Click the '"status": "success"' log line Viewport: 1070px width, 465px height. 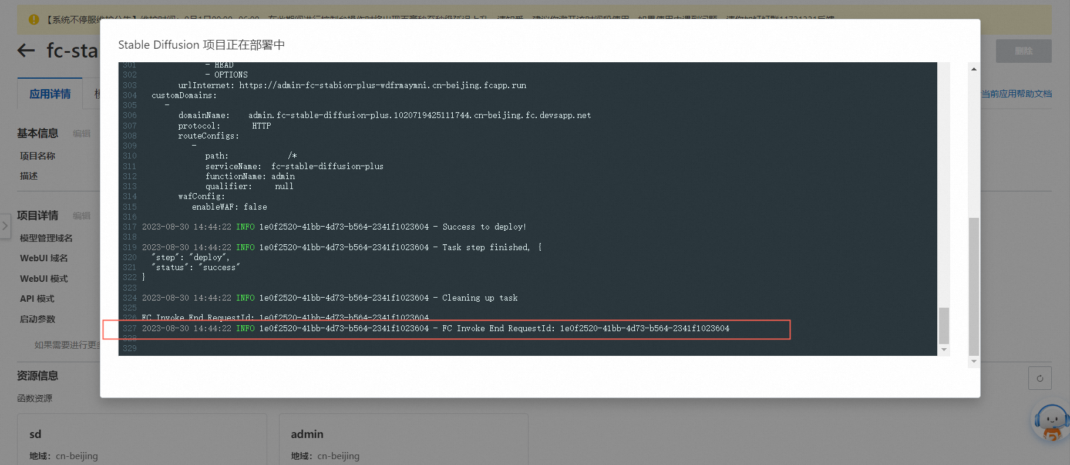tap(196, 268)
